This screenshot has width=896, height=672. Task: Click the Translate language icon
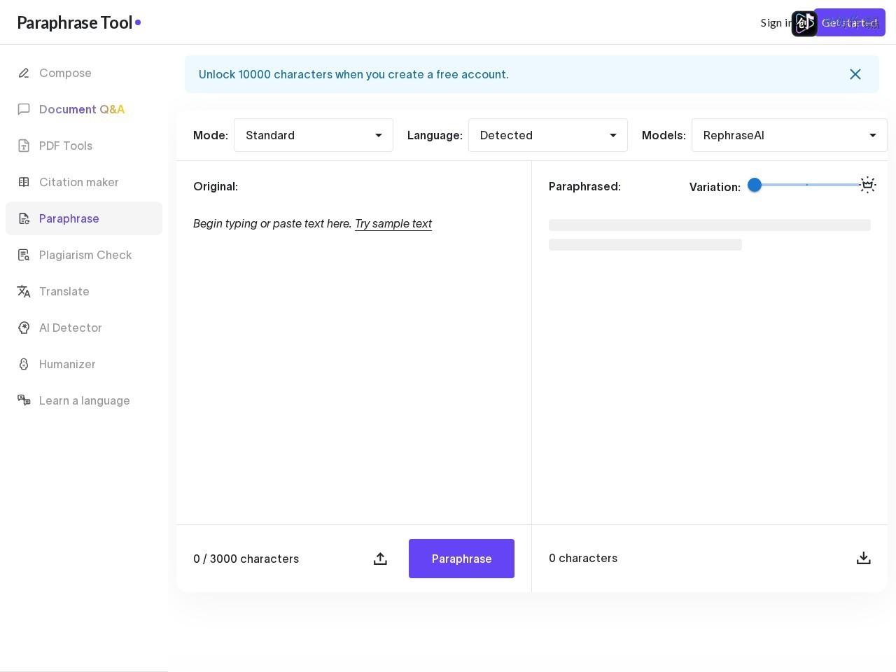pos(24,291)
